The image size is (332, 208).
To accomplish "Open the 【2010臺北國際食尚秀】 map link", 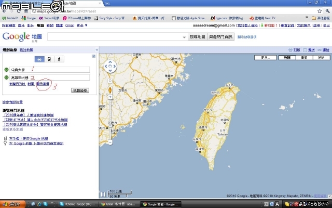I will [35, 124].
